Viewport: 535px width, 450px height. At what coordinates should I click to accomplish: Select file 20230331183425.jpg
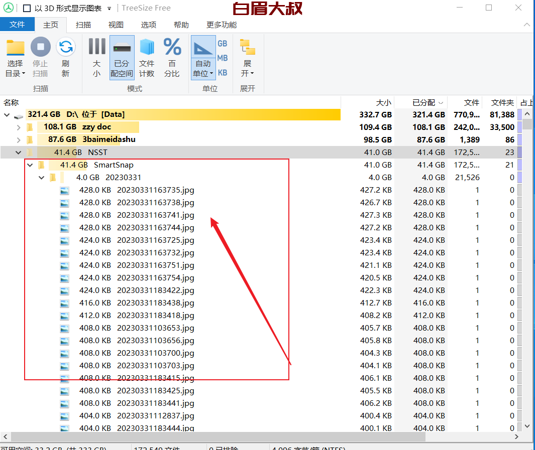coord(155,391)
